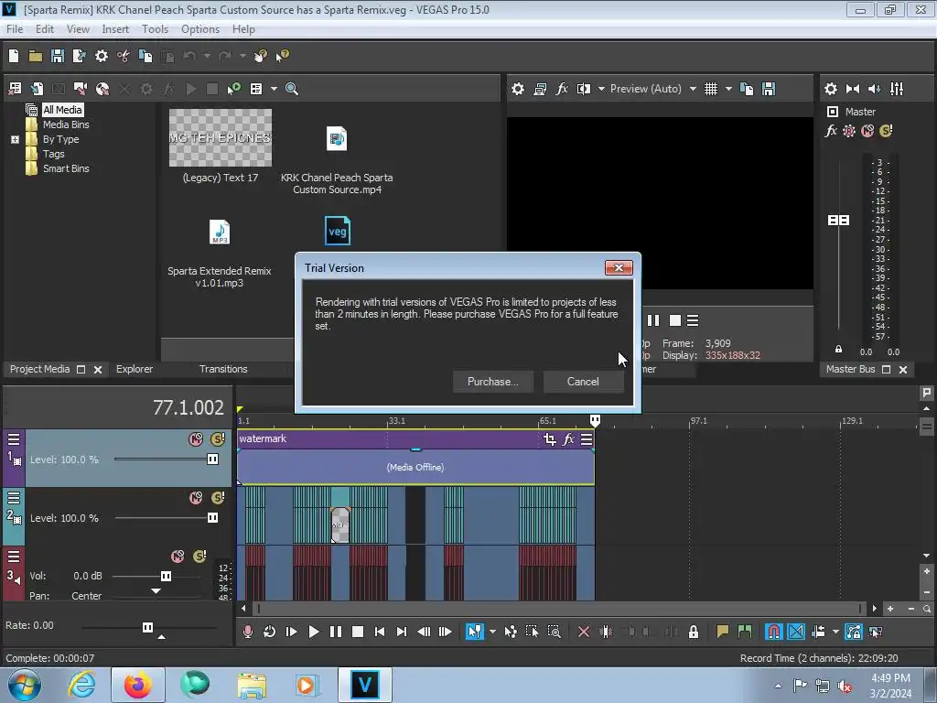Mute video track 2

pos(196,498)
